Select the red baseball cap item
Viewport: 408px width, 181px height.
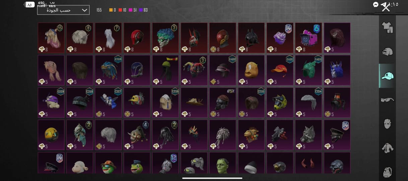(x=280, y=70)
